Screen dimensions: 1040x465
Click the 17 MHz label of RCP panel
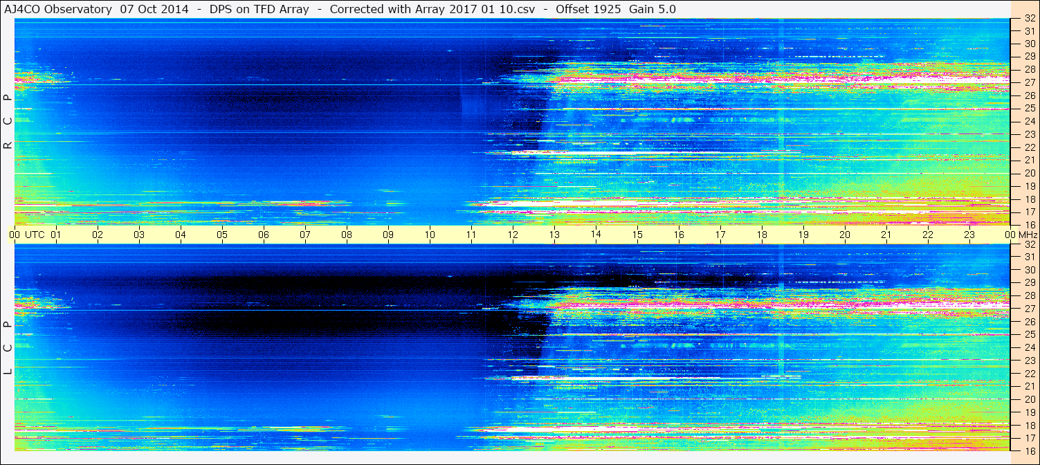coord(1029,212)
